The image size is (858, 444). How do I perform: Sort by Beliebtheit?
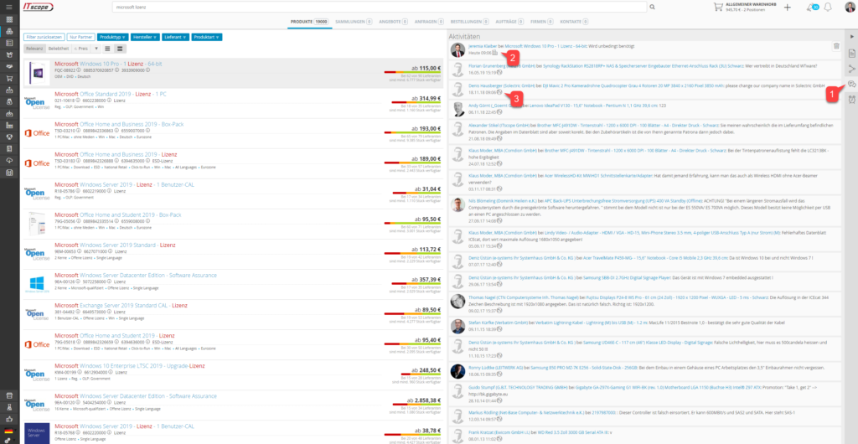point(58,49)
